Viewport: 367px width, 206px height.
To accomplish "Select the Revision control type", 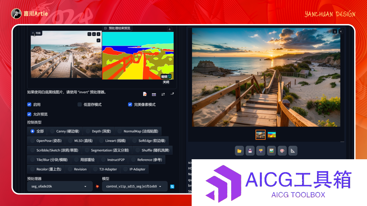I will [77, 169].
